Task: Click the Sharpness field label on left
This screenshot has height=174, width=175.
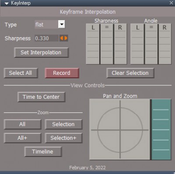Action: pos(17,38)
